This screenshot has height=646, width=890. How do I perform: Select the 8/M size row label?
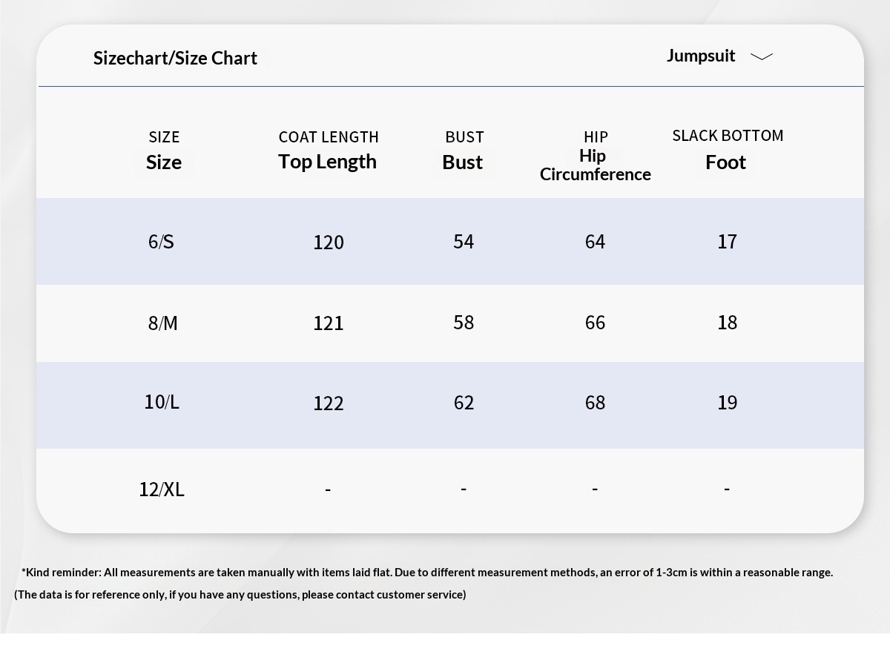[x=163, y=323]
